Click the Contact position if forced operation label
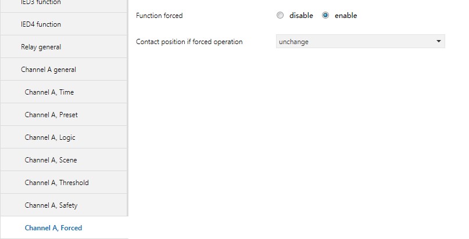 [189, 42]
